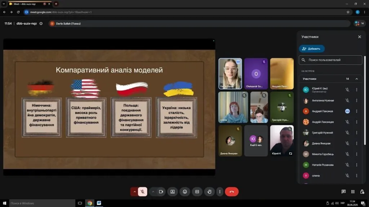
Task: Open Task View on the taskbar
Action: pos(80,203)
